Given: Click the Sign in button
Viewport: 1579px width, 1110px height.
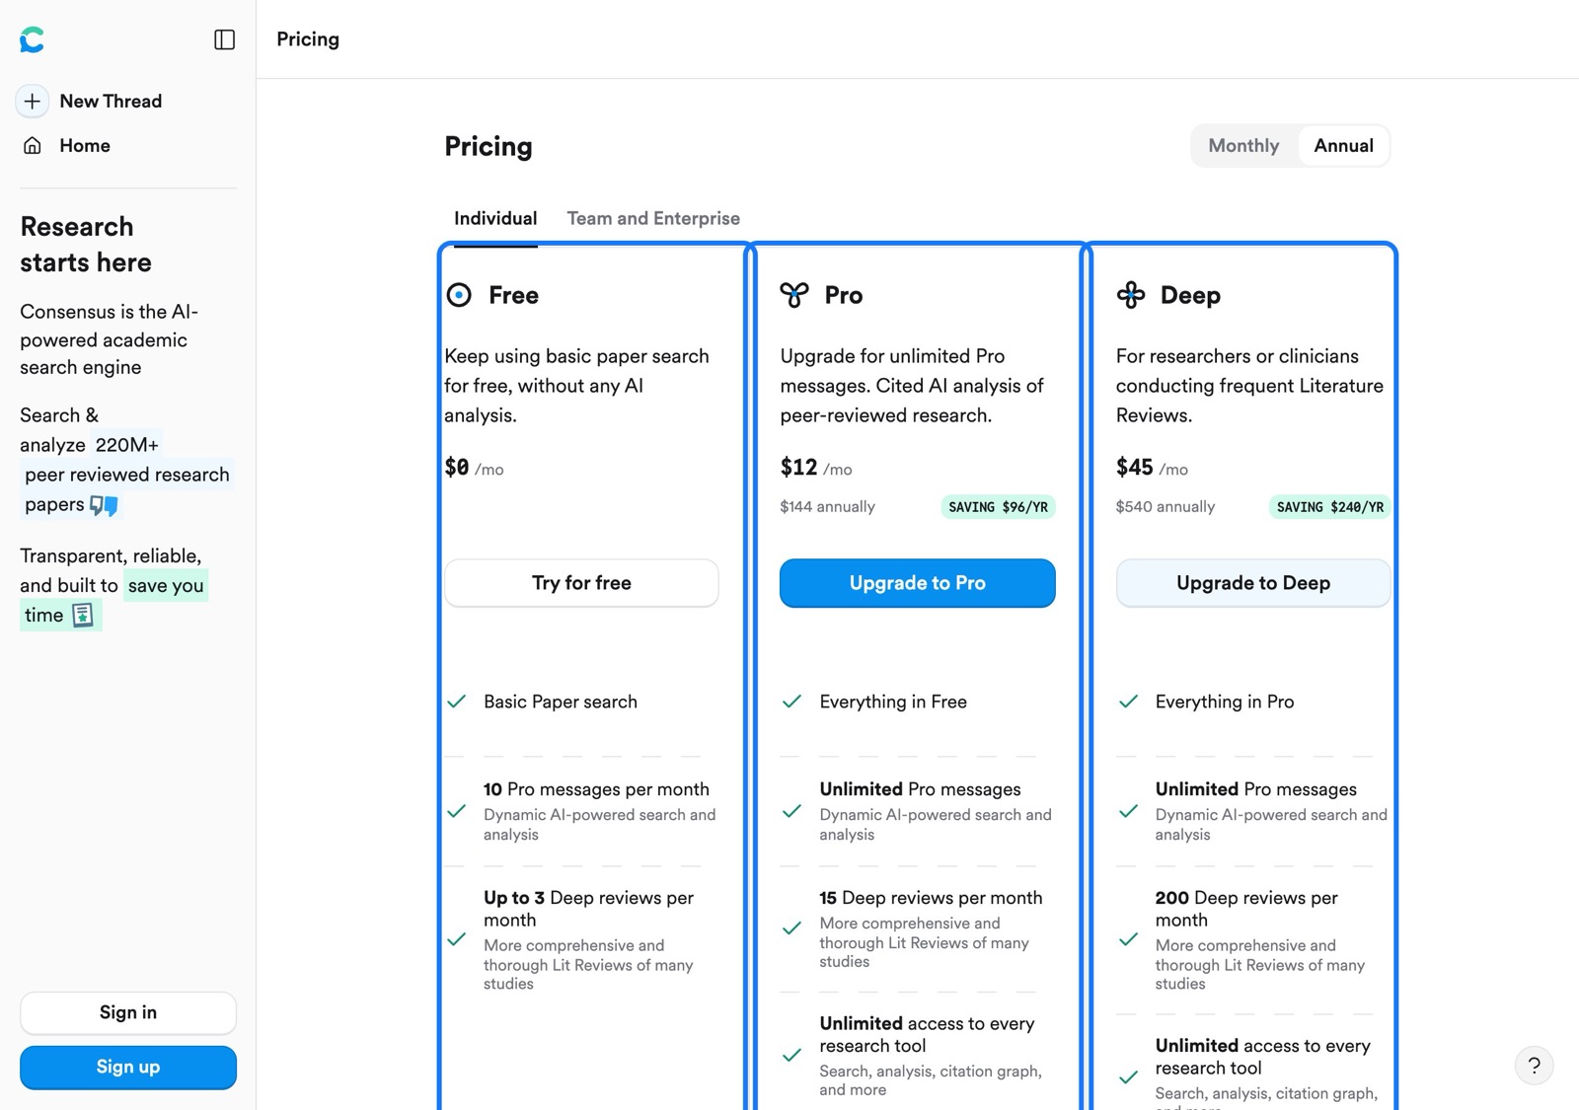Looking at the screenshot, I should [x=128, y=1013].
